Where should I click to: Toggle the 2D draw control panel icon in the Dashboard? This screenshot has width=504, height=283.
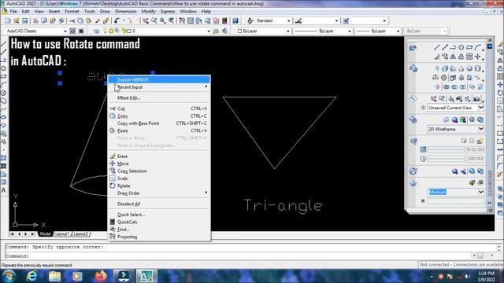click(413, 48)
